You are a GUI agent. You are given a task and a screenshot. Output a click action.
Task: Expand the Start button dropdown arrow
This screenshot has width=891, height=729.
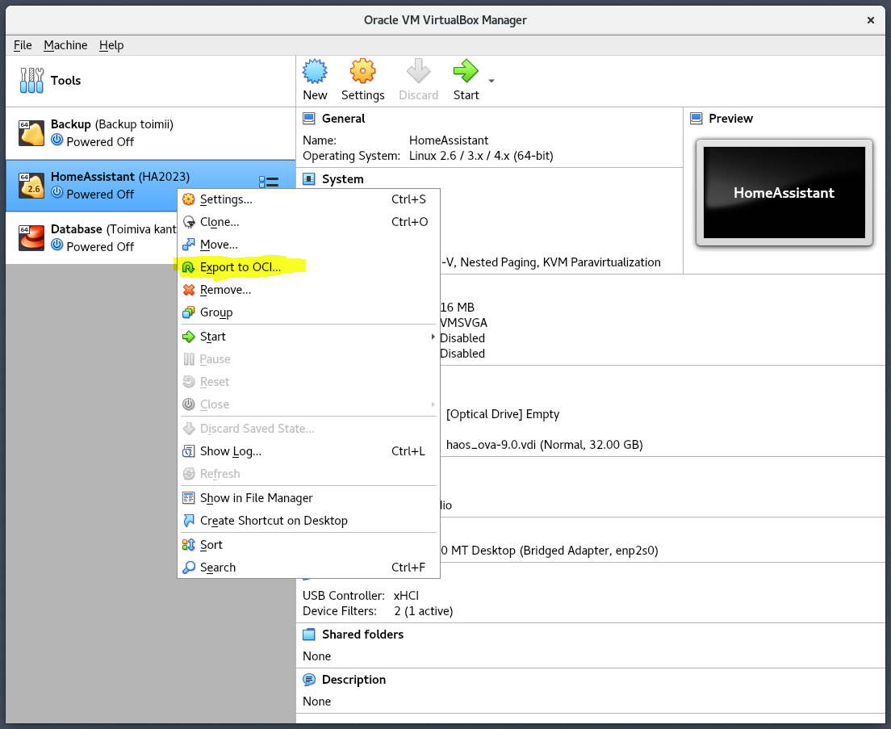491,81
